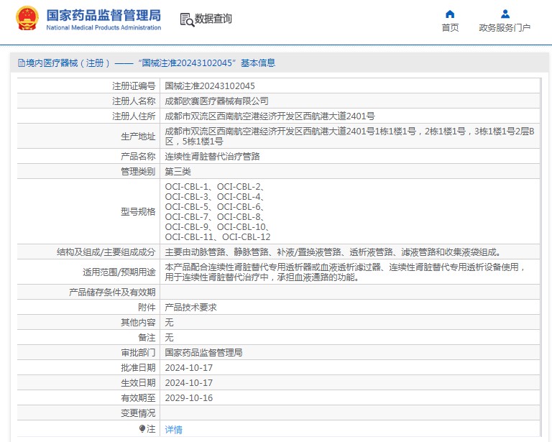Click National Medical Products Administration subtitle
Viewport: 552px width, 442px height.
click(103, 27)
